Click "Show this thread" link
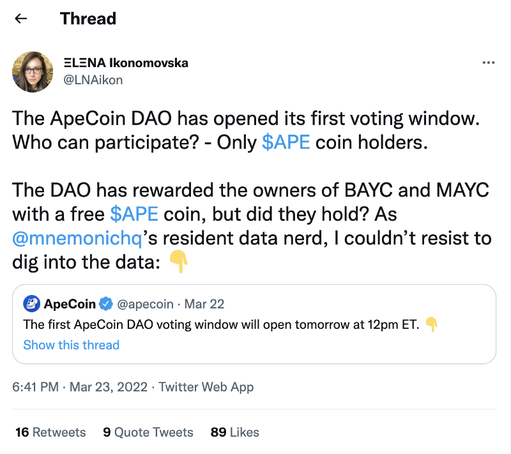 (71, 345)
